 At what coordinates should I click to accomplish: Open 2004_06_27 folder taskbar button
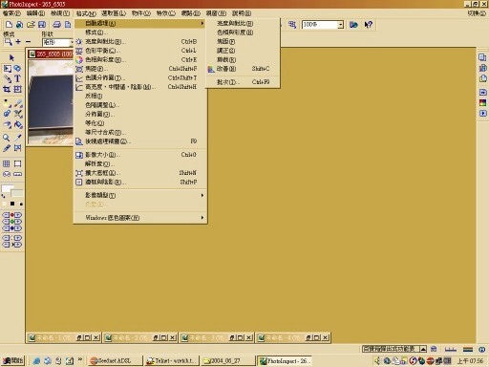point(228,360)
